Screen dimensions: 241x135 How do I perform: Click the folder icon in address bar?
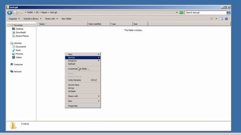[22, 12]
